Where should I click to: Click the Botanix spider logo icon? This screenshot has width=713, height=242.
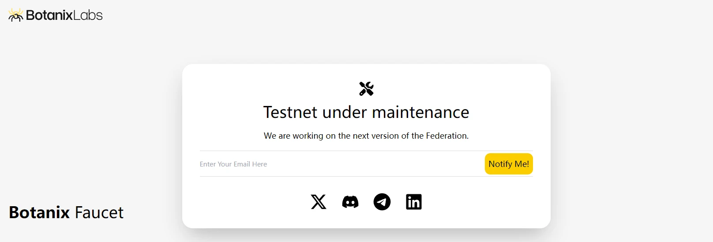click(16, 15)
